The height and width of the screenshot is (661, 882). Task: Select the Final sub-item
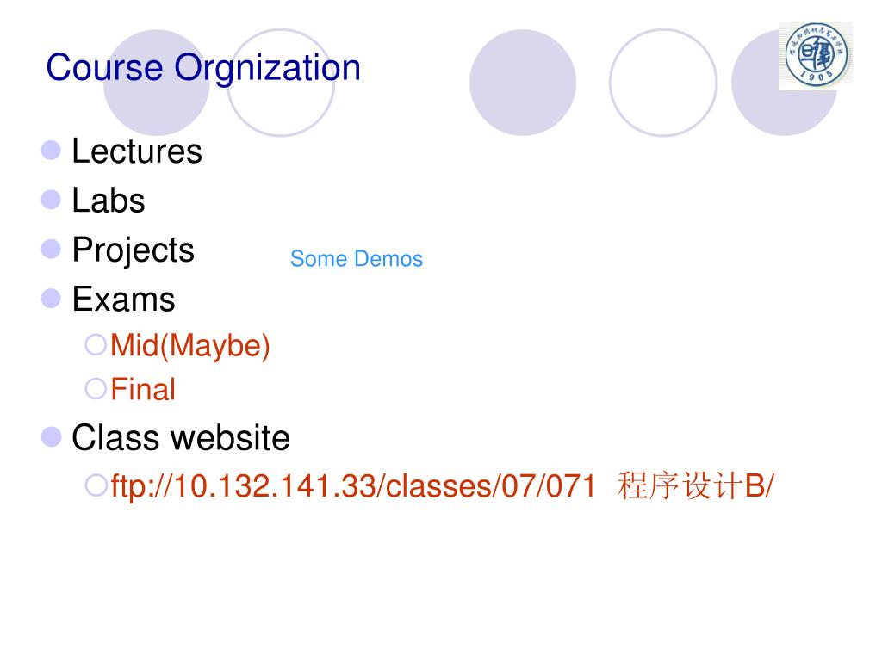[143, 390]
